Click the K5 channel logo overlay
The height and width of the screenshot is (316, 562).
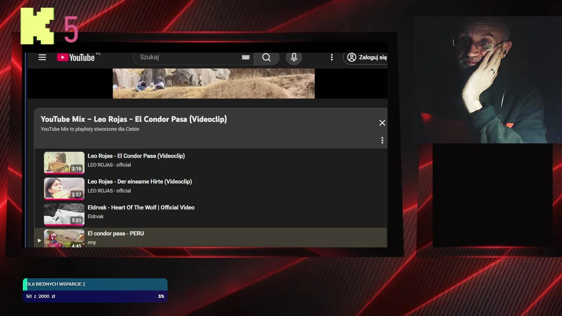[49, 26]
